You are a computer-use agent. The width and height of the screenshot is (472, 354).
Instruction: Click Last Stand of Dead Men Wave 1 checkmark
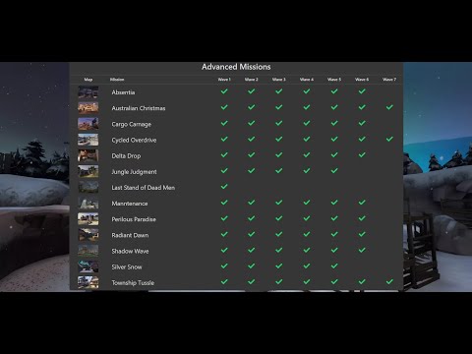tap(224, 187)
